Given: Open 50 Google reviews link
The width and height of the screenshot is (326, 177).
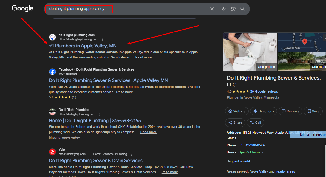Looking at the screenshot, I should tap(264, 91).
